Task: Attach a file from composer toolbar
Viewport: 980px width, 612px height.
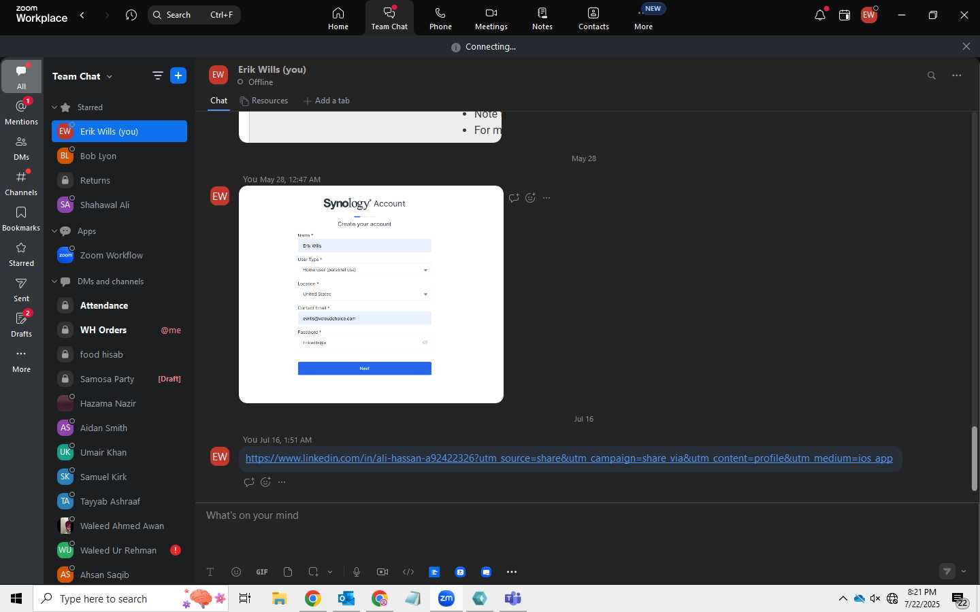Action: (288, 572)
